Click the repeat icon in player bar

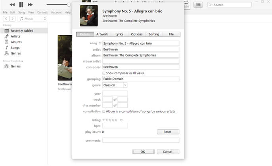[186, 2]
